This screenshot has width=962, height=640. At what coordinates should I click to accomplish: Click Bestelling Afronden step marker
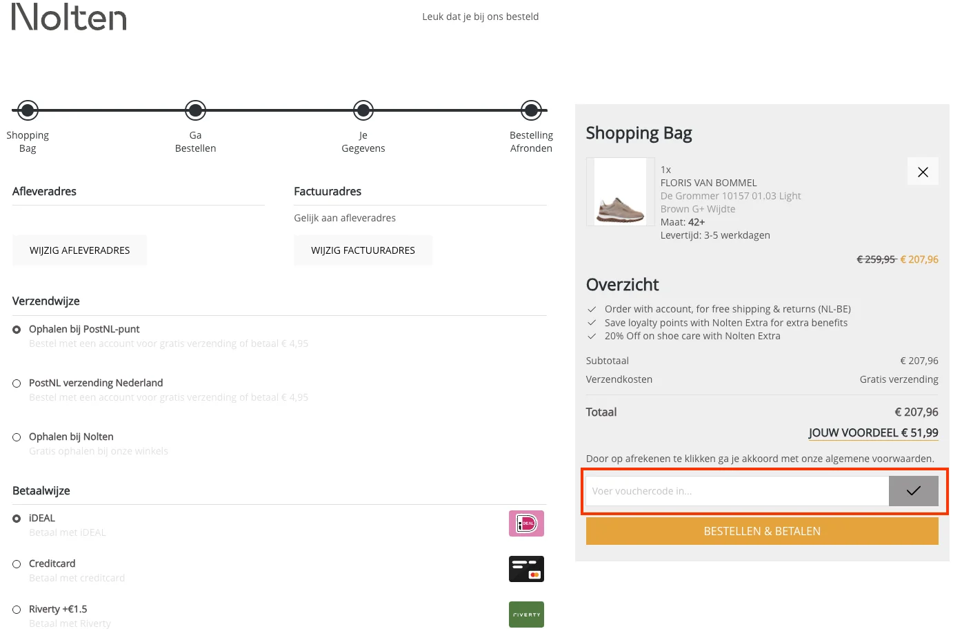pyautogui.click(x=531, y=110)
